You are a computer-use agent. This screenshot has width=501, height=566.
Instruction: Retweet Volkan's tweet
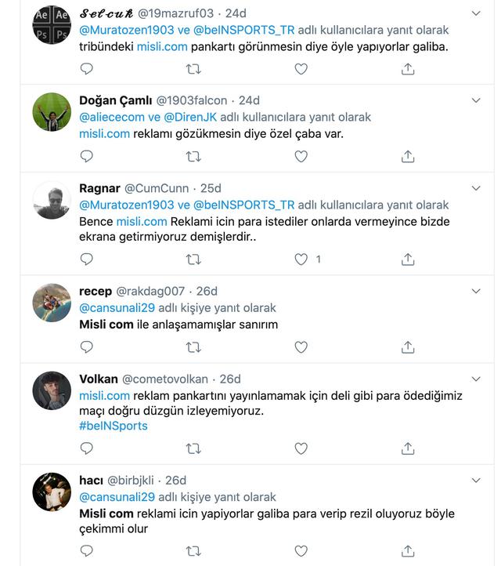click(193, 448)
